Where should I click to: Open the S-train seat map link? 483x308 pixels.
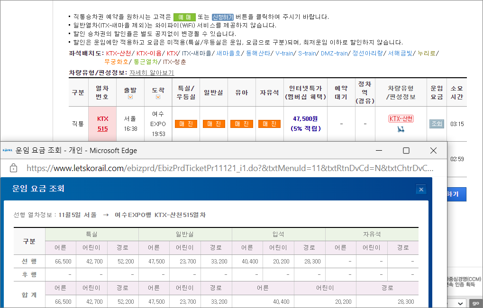point(307,53)
